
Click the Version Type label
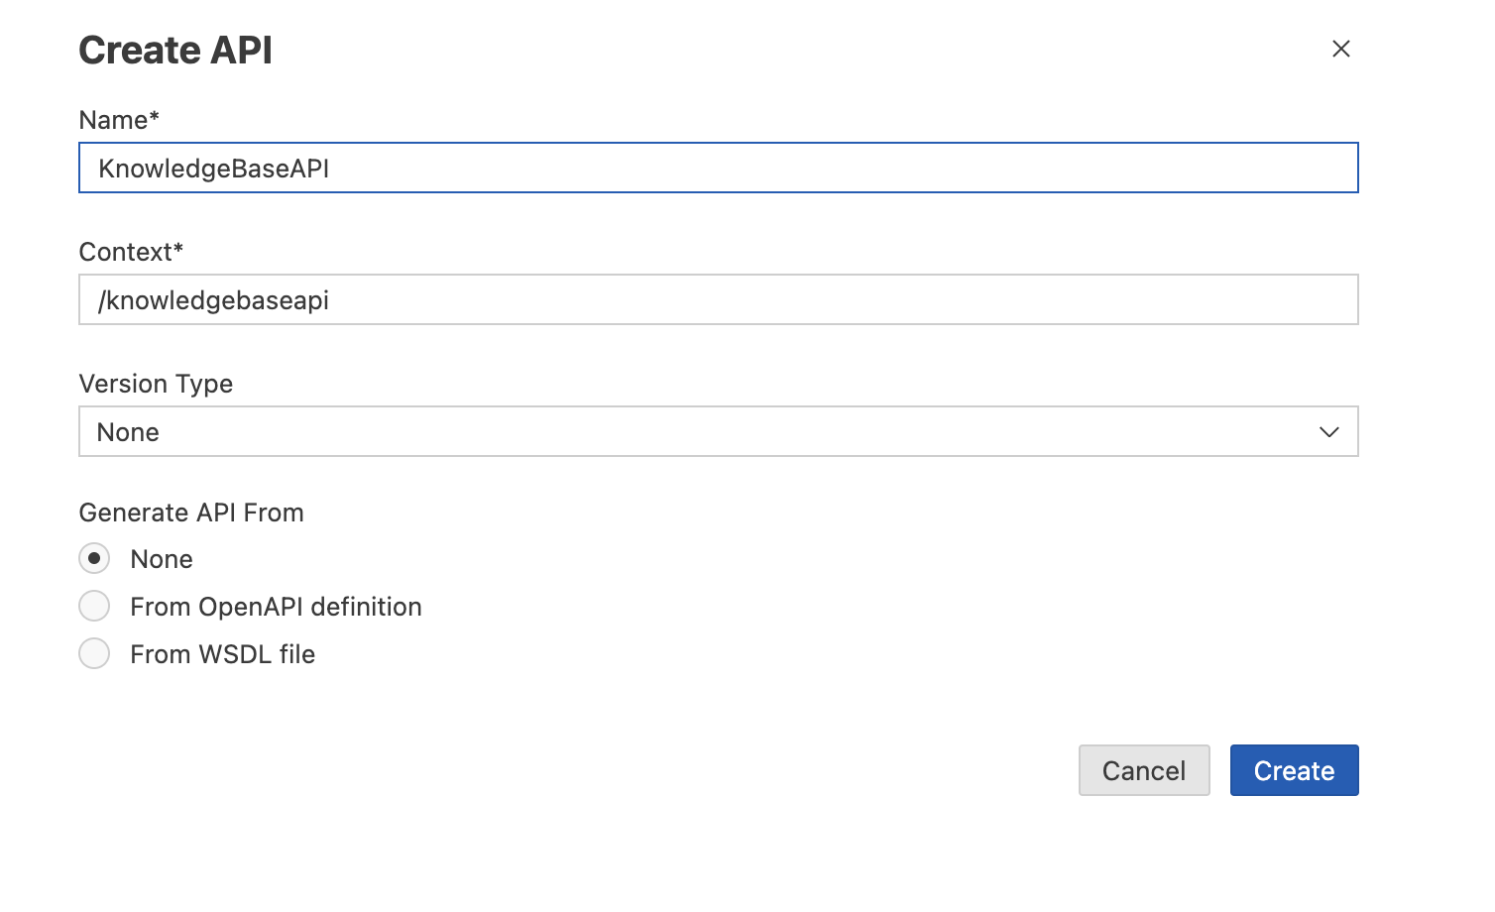tap(156, 384)
